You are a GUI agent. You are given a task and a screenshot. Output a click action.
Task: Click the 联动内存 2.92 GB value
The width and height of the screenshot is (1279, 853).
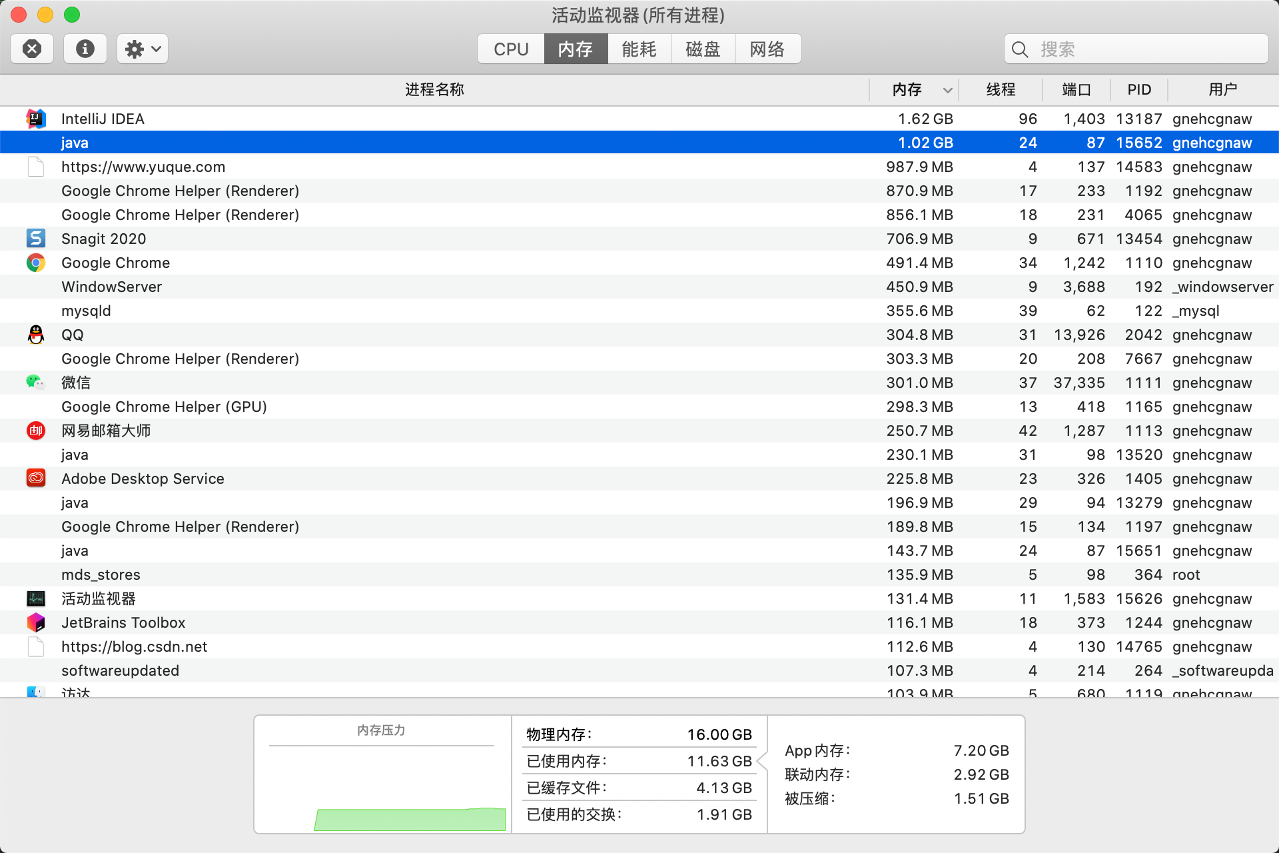click(x=981, y=774)
